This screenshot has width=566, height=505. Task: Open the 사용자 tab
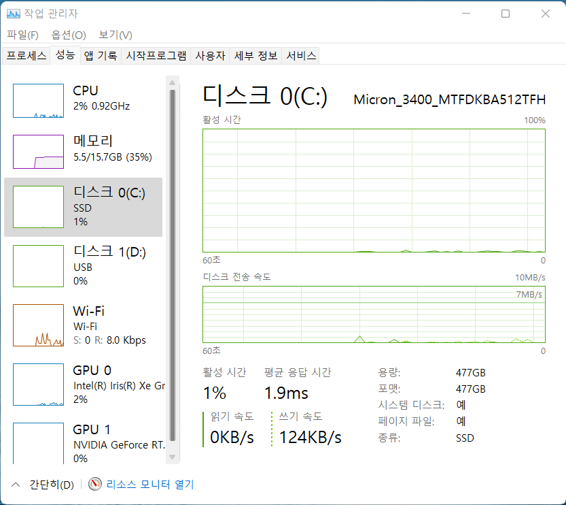210,56
